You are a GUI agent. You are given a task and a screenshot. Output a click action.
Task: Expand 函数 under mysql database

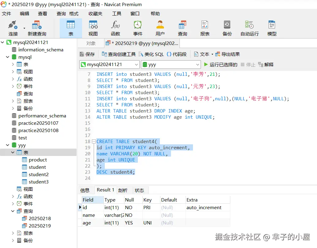click(x=13, y=79)
